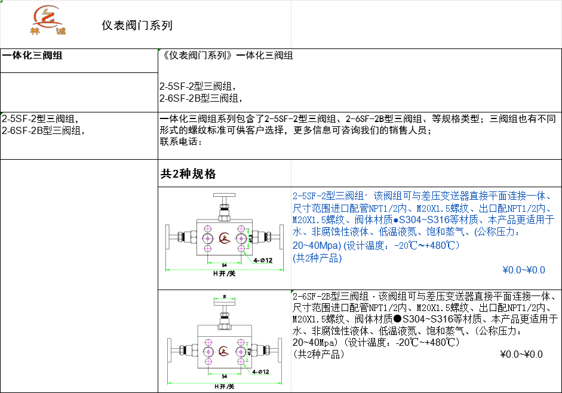Click the red logo inside the second valve diagram
562x393 pixels.
click(x=224, y=351)
